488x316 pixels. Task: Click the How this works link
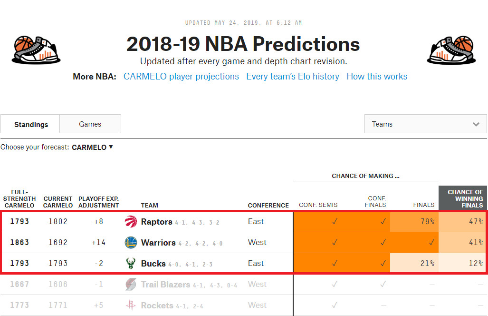(x=377, y=76)
